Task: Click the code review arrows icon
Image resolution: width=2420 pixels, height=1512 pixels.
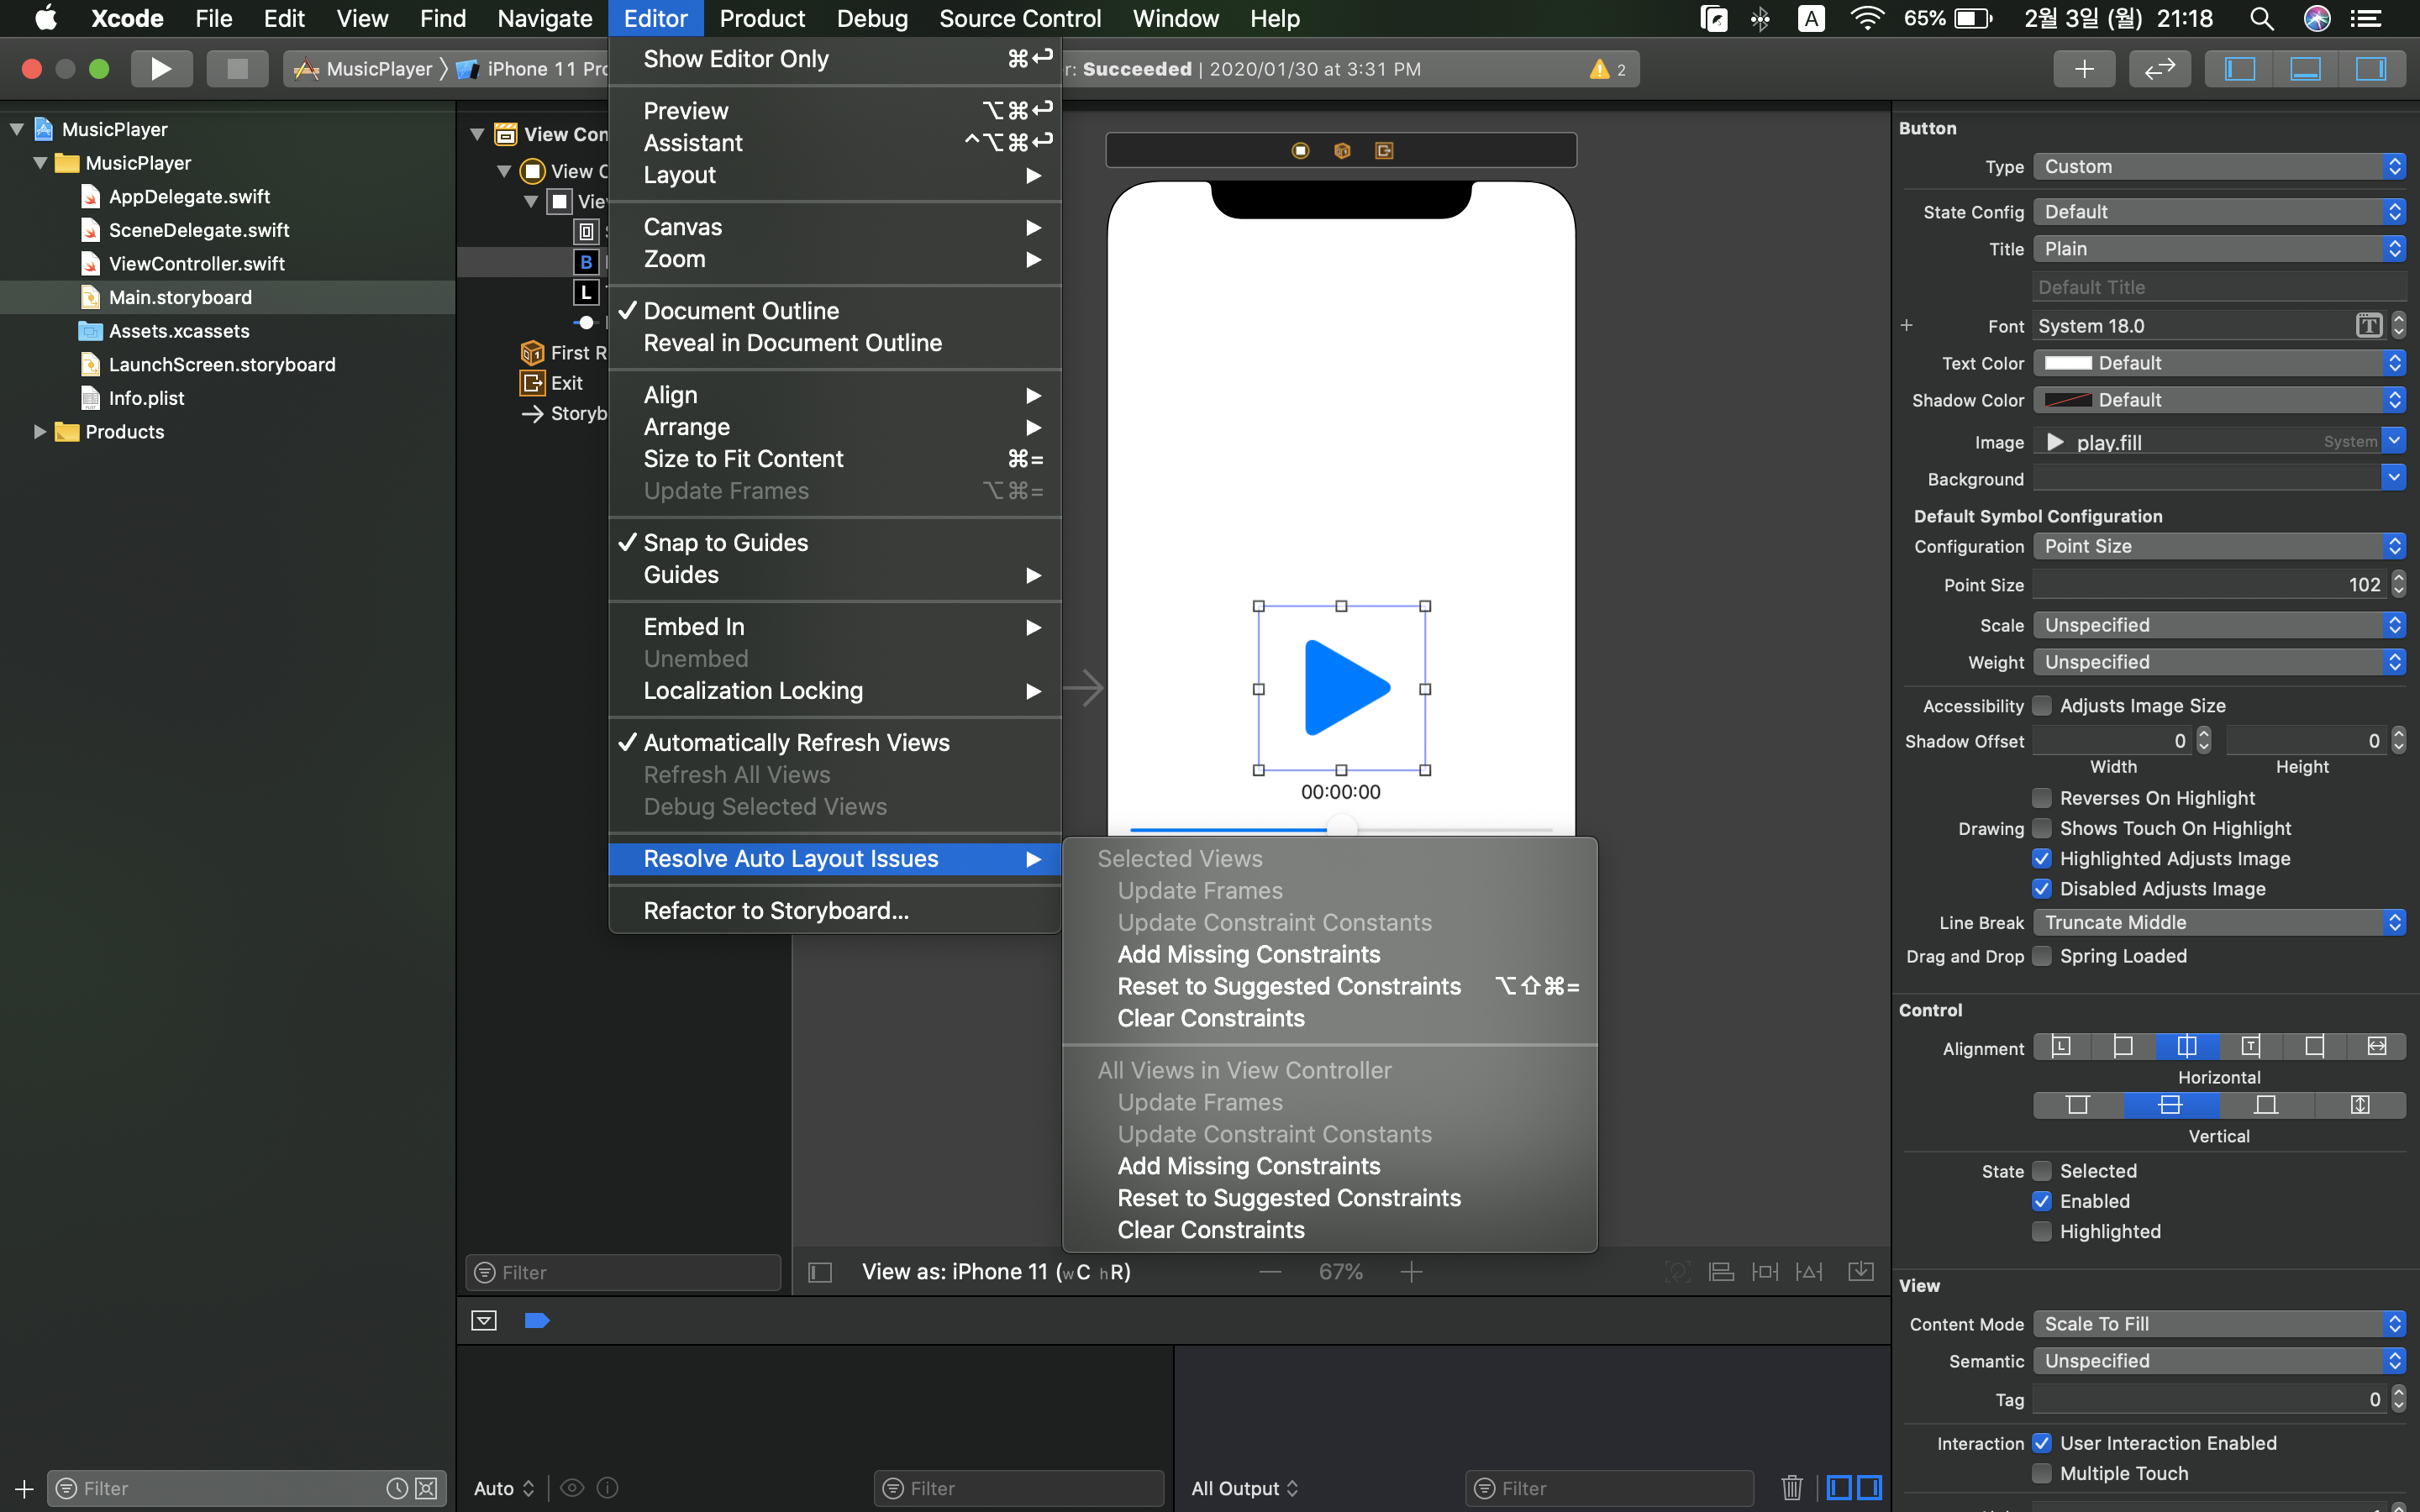Action: coord(2160,69)
